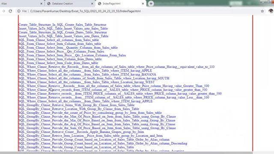Image resolution: width=274 pixels, height=154 pixels.
Task: Open Avg_Of_Price_Based_on_Item link
Action: [x=97, y=124]
